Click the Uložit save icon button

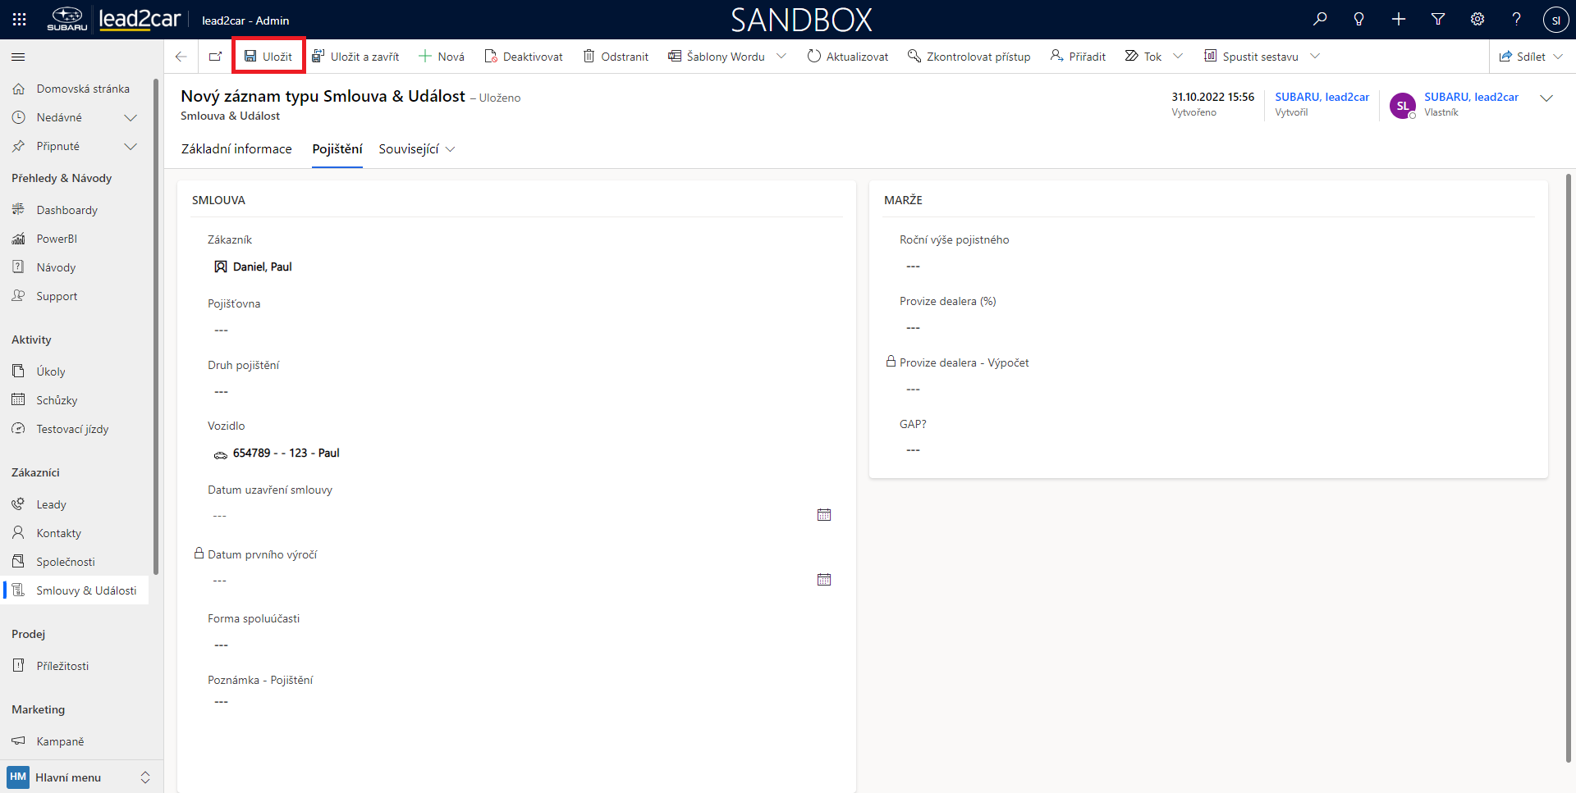pos(268,57)
